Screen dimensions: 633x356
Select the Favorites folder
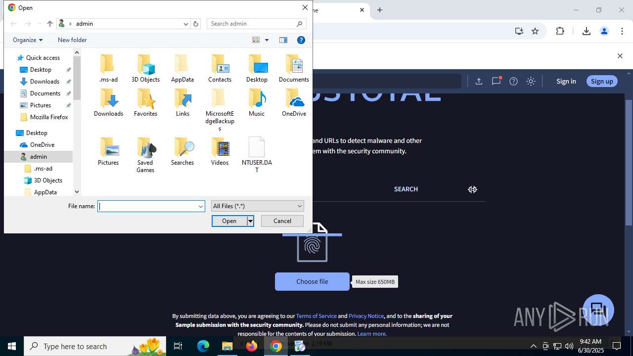[145, 103]
